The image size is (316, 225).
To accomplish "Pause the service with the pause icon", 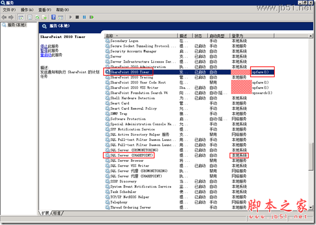I will click(x=84, y=17).
